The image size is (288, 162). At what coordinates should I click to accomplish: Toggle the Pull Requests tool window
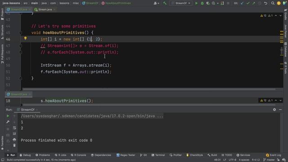[x=2, y=54]
